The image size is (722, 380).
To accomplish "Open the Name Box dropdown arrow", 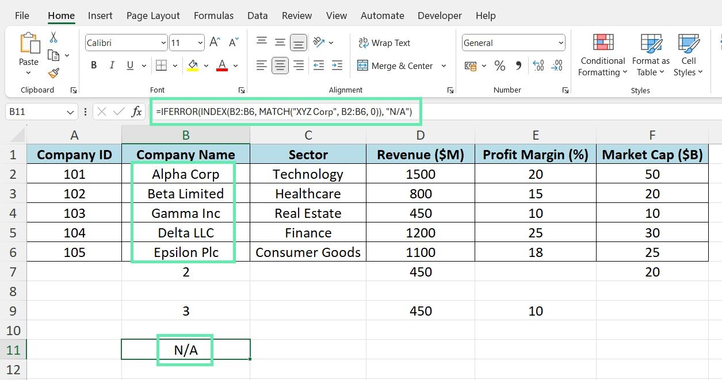I will 71,112.
